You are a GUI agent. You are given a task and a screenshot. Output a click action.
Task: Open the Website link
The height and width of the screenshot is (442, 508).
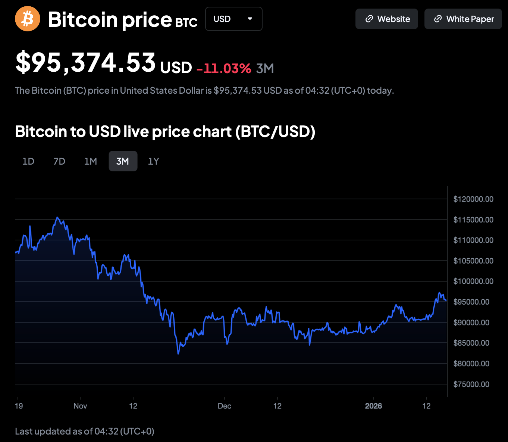[387, 19]
